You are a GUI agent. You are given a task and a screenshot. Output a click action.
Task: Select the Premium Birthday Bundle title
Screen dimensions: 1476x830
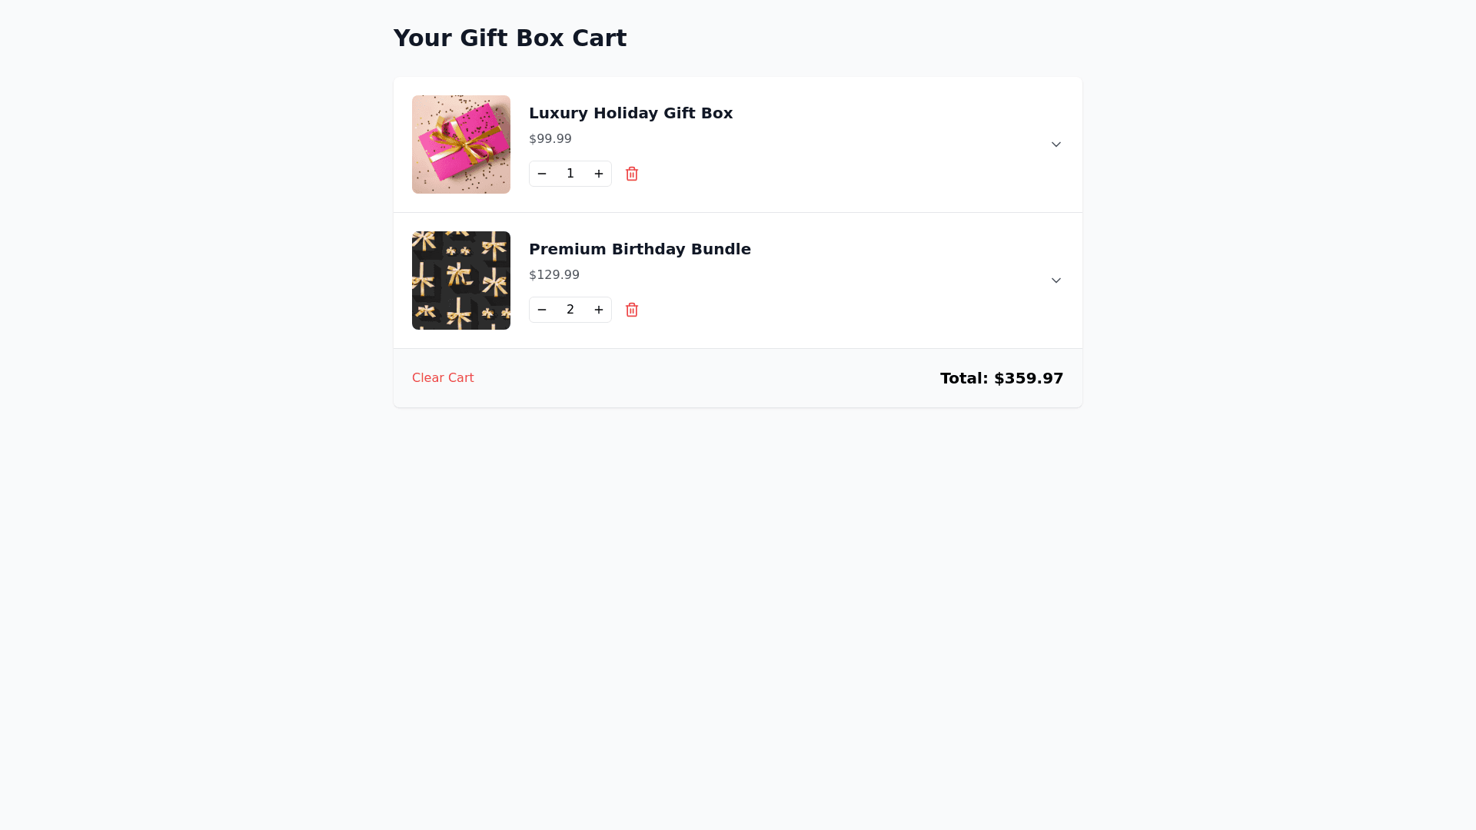click(640, 249)
